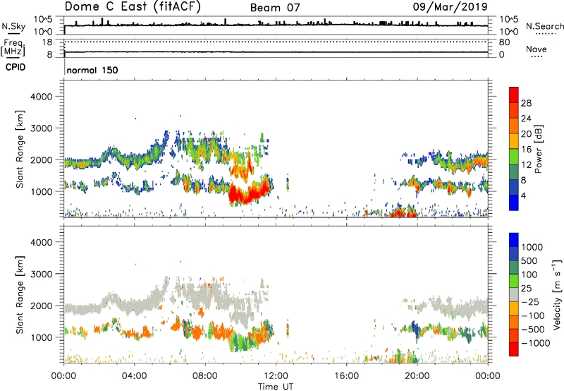Image resolution: width=564 pixels, height=391 pixels.
Task: Select the "-25" velocity colorbar label
Action: pos(530,301)
